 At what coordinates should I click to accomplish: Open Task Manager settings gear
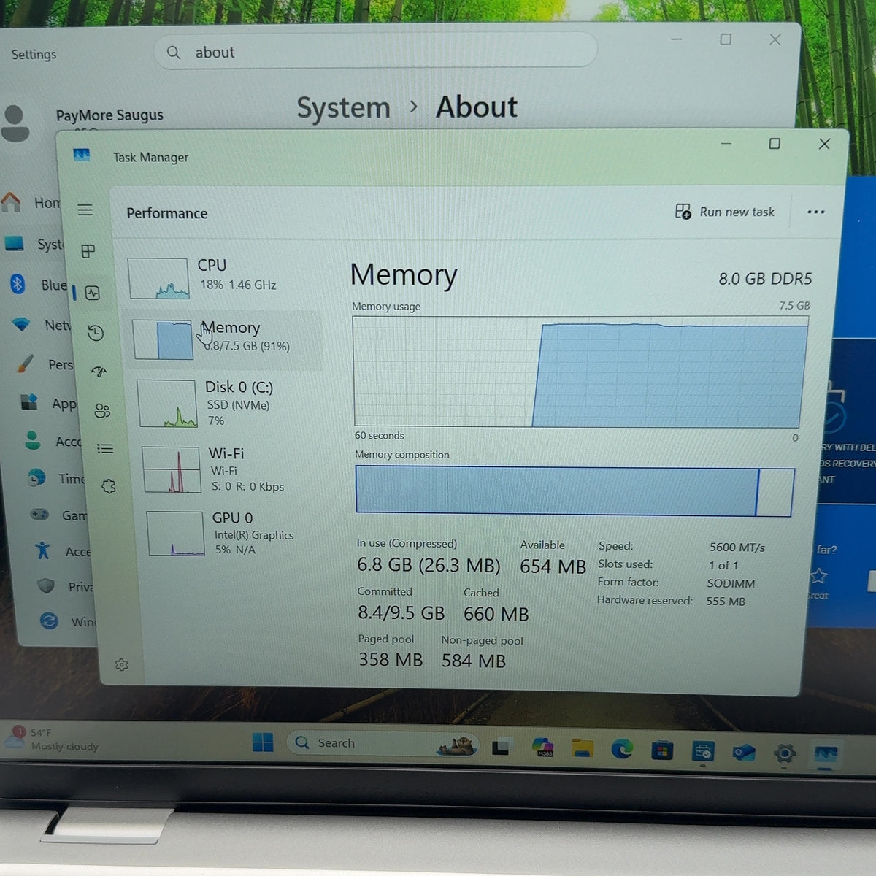point(121,665)
